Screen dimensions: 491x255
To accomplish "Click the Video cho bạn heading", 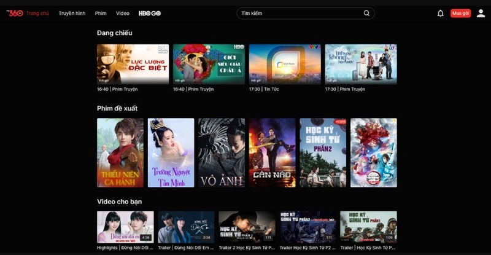I will [x=119, y=202].
